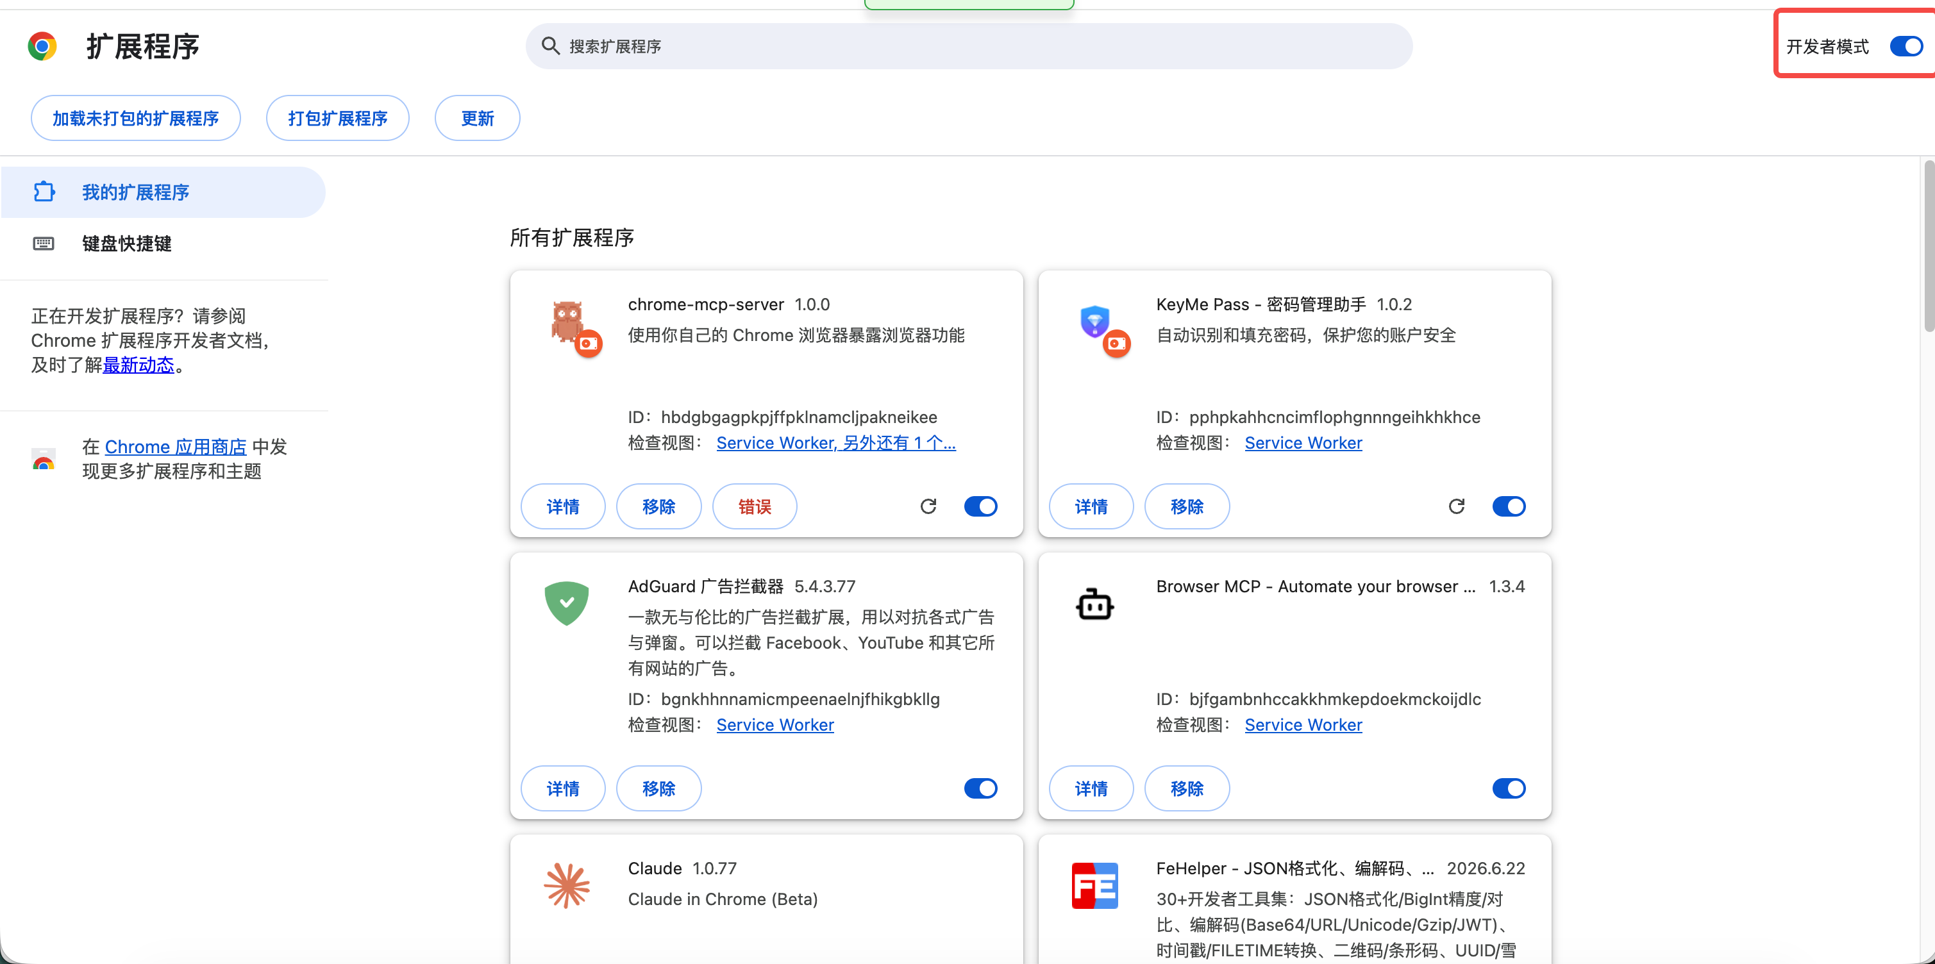The width and height of the screenshot is (1935, 964).
Task: Open the Chrome 应用商店 link
Action: (x=176, y=447)
